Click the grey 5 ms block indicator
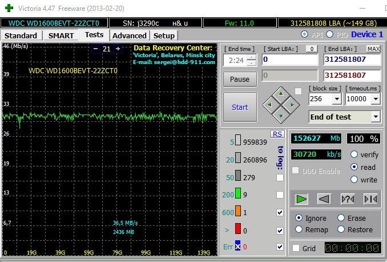 coord(238,140)
